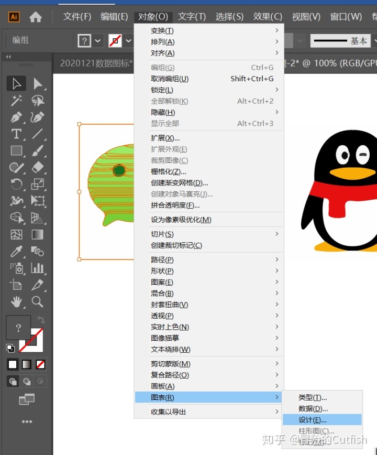
Task: Choose 设计(E)... in 图表 submenu
Action: coord(322,419)
